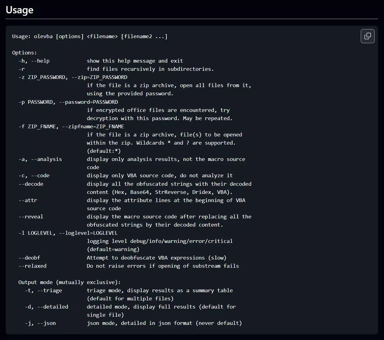Click the --attr option text
Image resolution: width=384 pixels, height=340 pixels.
pyautogui.click(x=28, y=200)
